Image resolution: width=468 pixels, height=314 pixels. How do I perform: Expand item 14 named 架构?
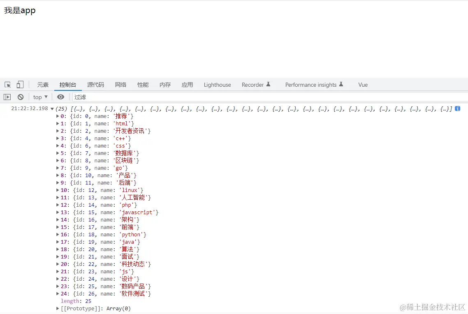[58, 219]
